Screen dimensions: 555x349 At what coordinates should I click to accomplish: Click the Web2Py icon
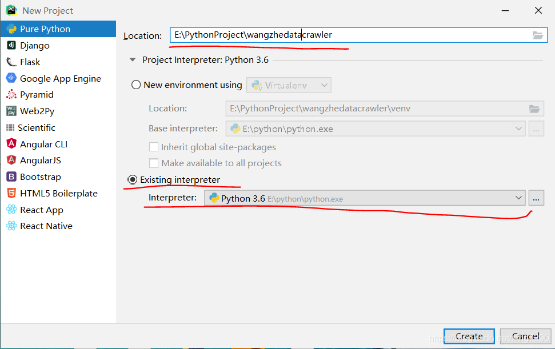pos(11,111)
